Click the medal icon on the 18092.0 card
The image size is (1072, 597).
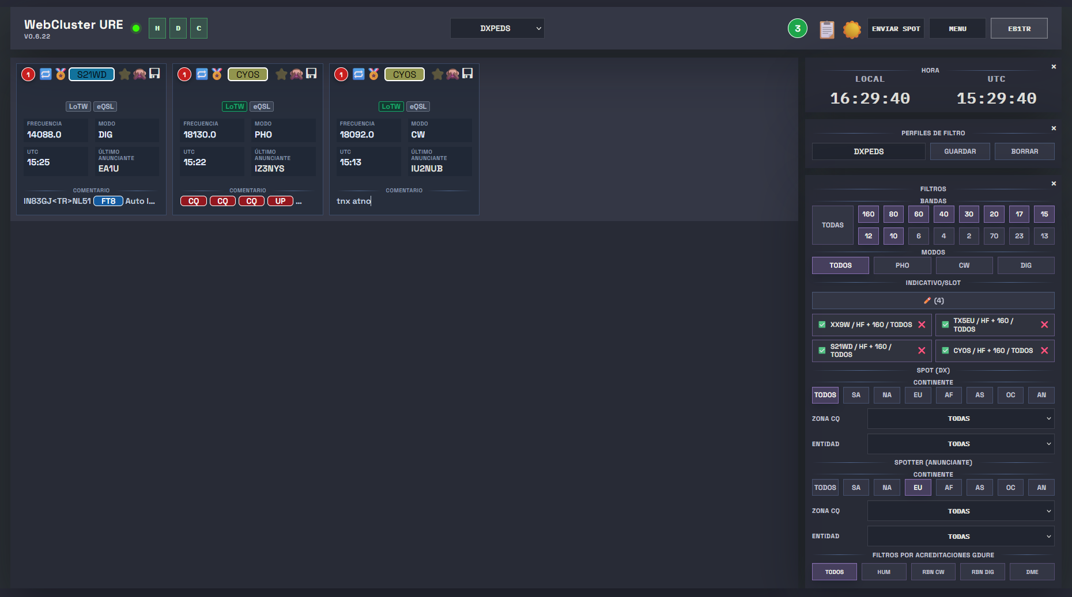[373, 74]
